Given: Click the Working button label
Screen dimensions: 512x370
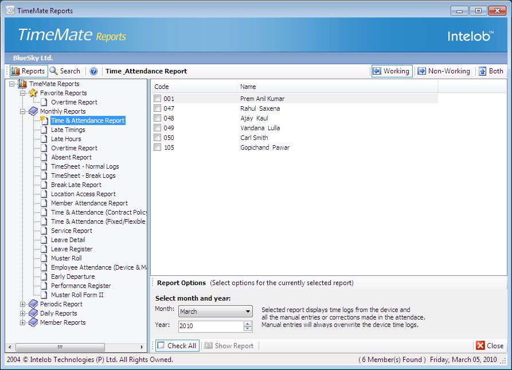Looking at the screenshot, I should tap(396, 71).
